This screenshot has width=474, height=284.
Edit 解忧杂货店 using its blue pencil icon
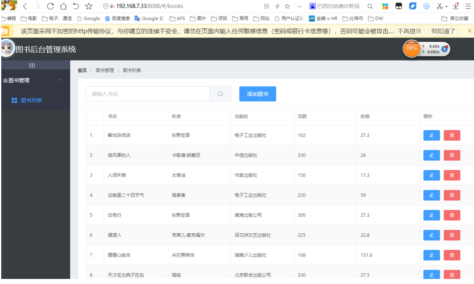[x=431, y=135]
